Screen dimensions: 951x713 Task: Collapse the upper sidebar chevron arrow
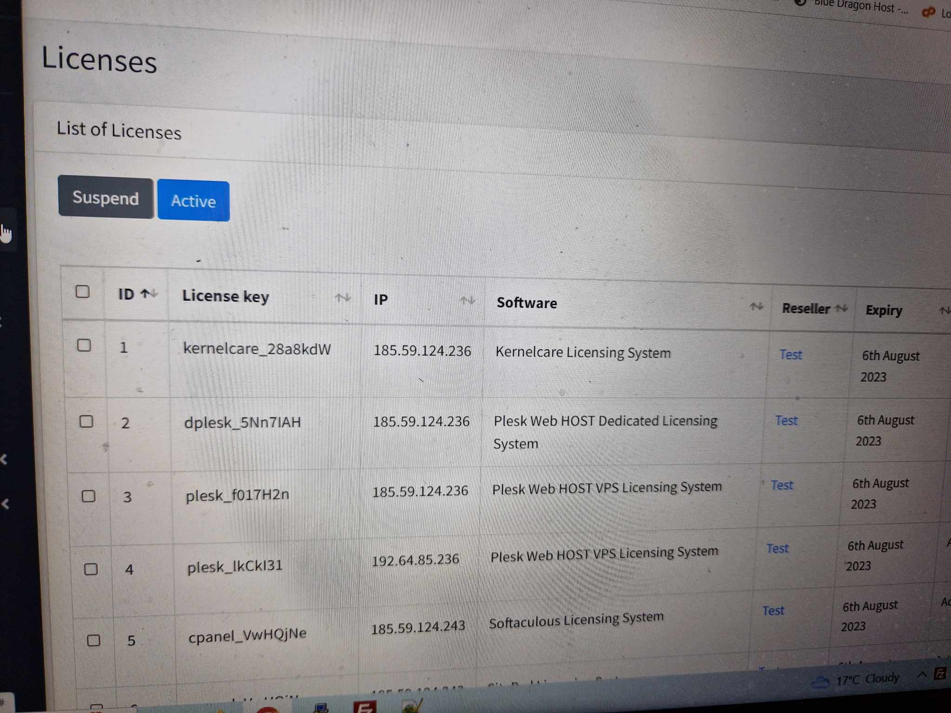5,460
